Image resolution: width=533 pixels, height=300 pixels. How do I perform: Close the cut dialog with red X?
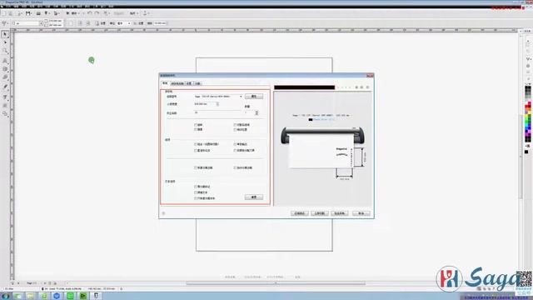370,76
